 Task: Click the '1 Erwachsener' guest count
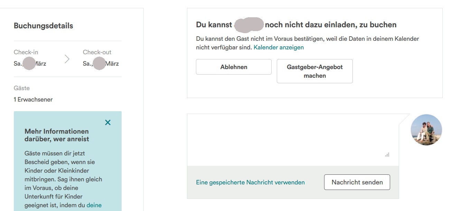click(x=33, y=99)
